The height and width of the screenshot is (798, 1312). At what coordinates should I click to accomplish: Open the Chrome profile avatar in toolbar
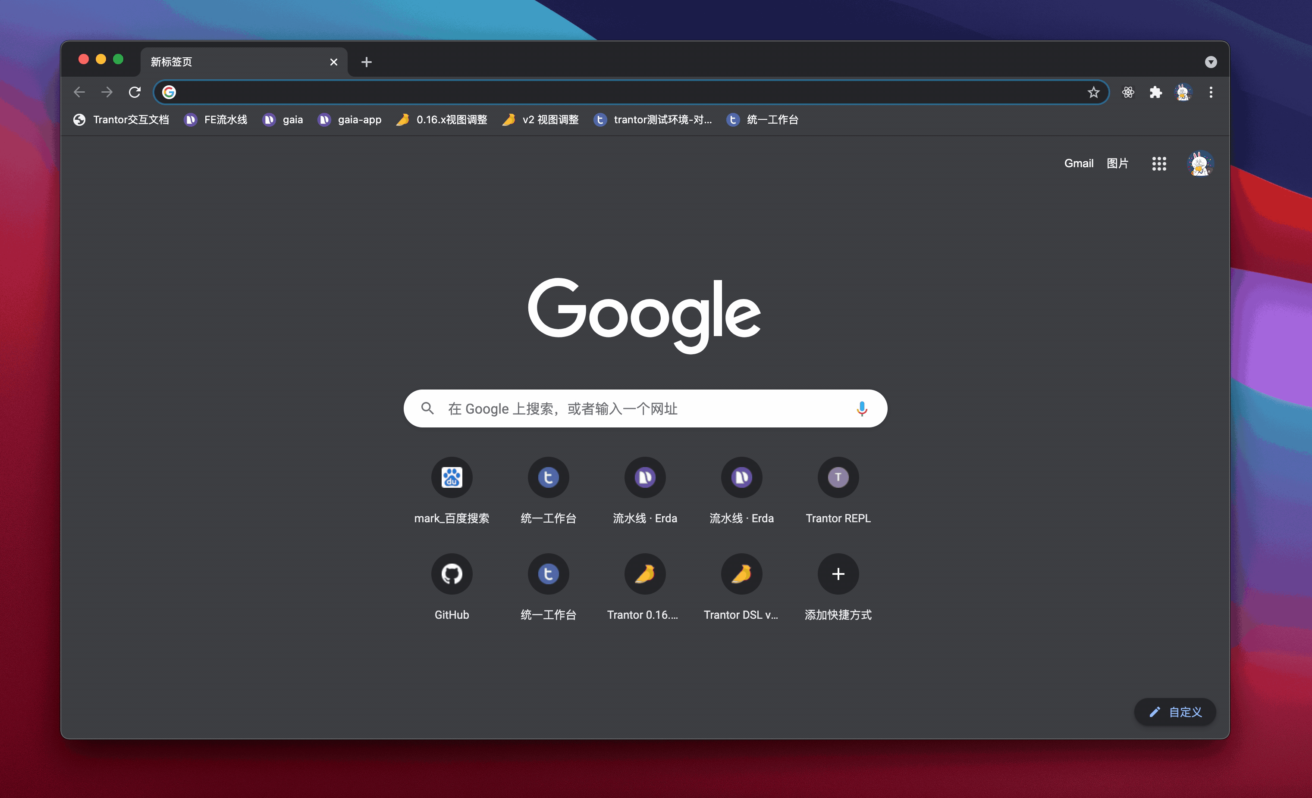click(x=1183, y=93)
